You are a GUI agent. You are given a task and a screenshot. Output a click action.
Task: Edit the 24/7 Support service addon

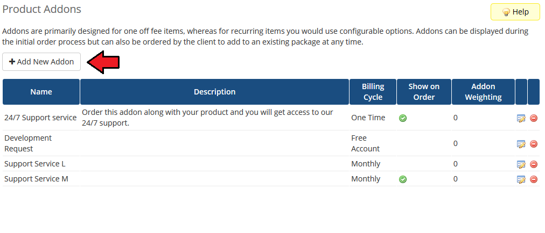521,118
